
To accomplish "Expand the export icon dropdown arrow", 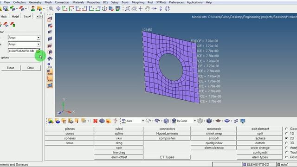I will coord(26,9).
